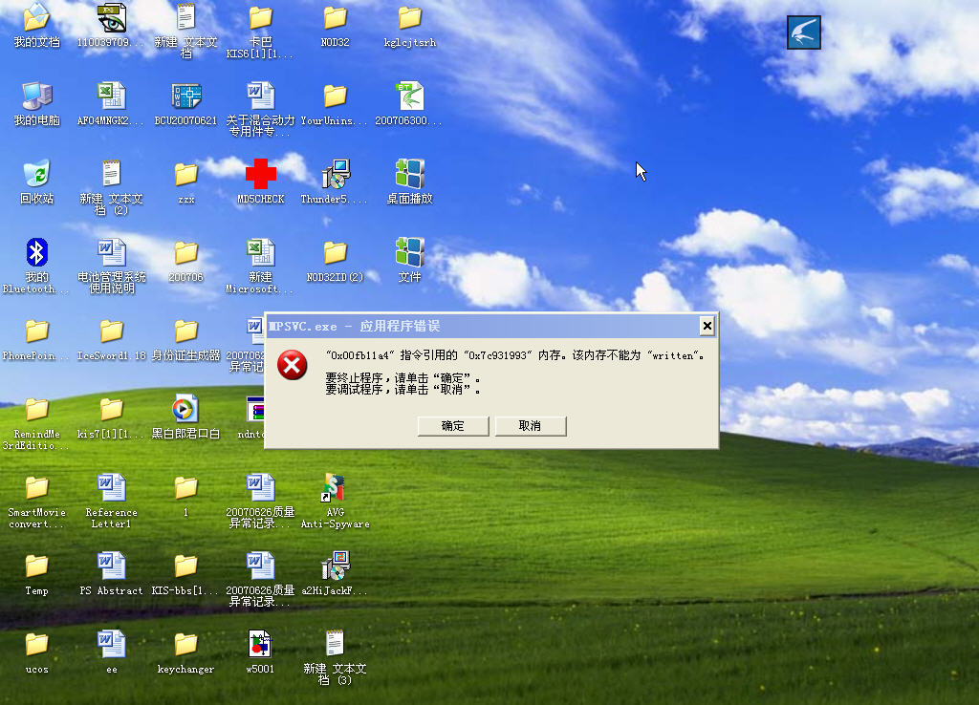Select the PS Abstract Word document
Image resolution: width=979 pixels, height=705 pixels.
pyautogui.click(x=111, y=575)
